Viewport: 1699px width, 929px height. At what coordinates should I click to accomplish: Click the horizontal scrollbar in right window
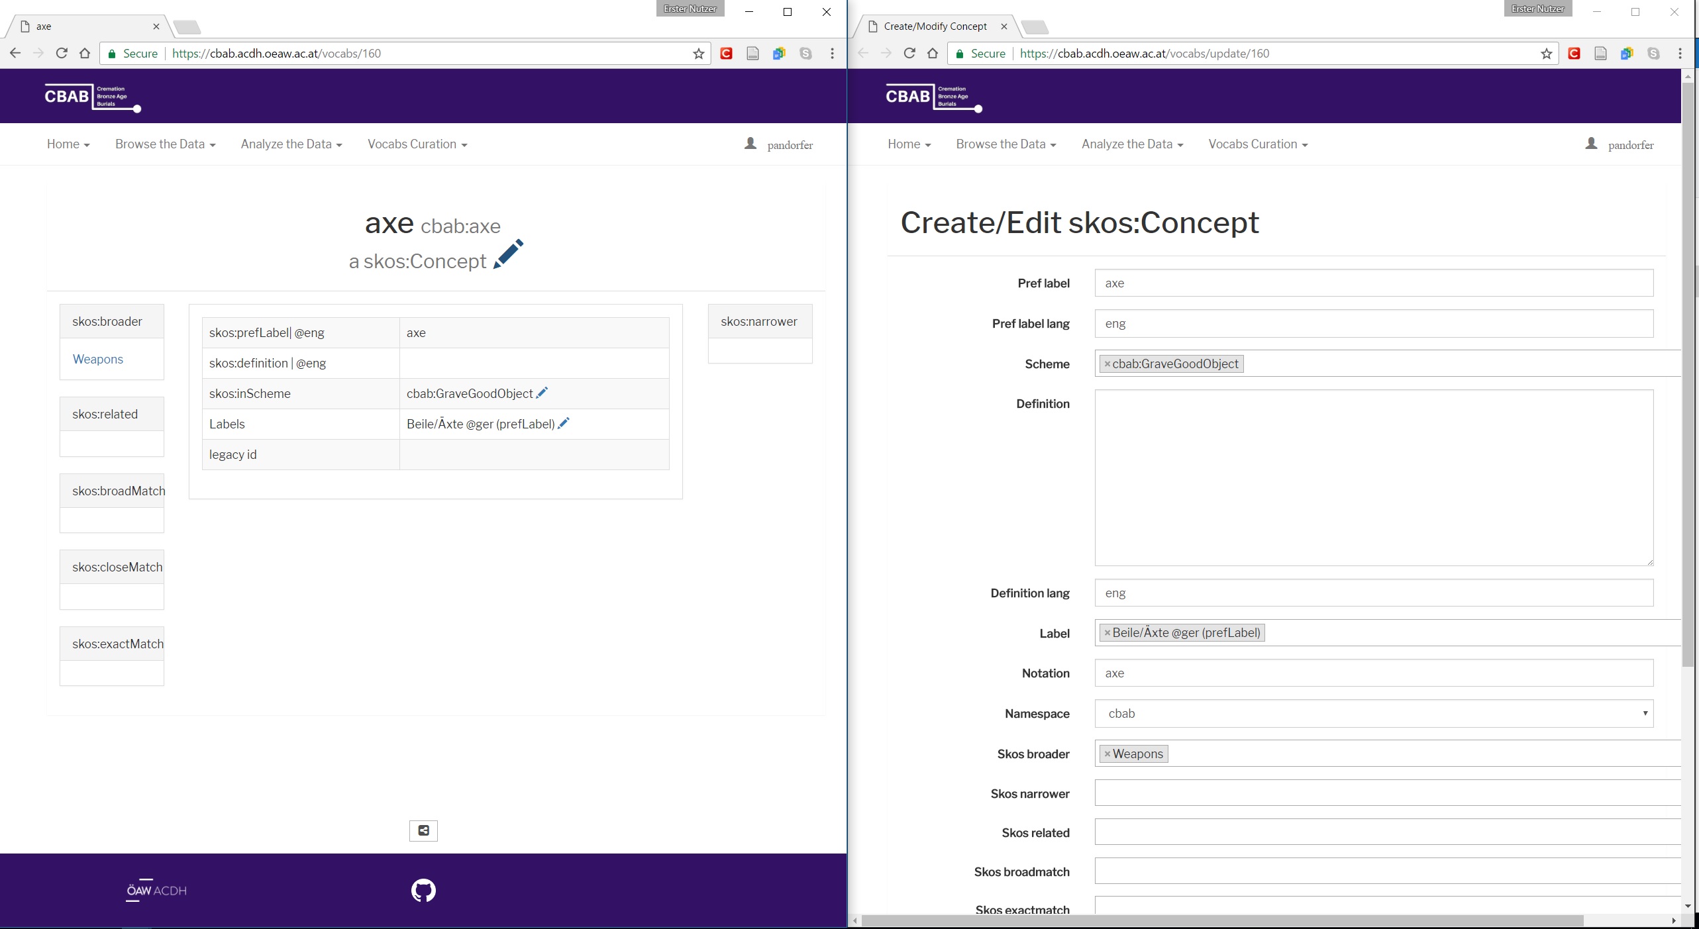pos(1219,921)
